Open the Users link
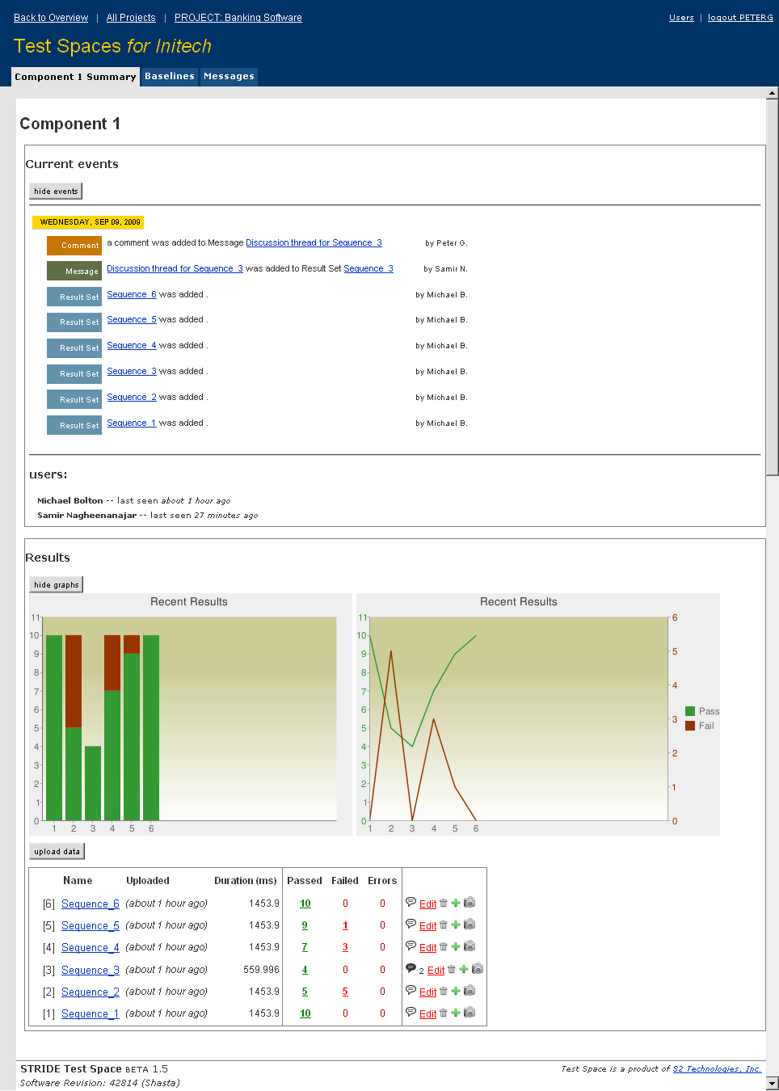Image resolution: width=779 pixels, height=1091 pixels. click(681, 18)
